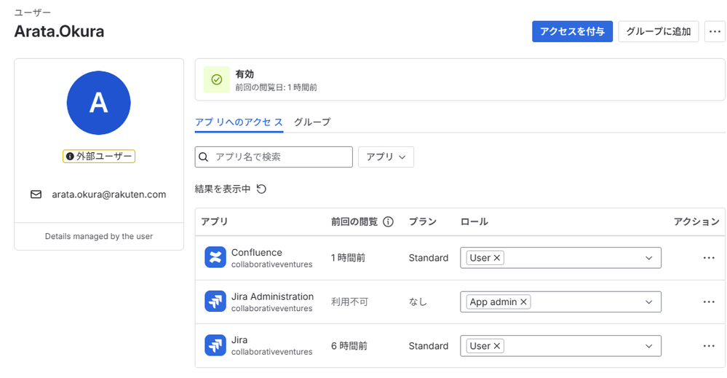Expand the Confluence role dropdown
The image size is (727, 378).
tap(648, 258)
